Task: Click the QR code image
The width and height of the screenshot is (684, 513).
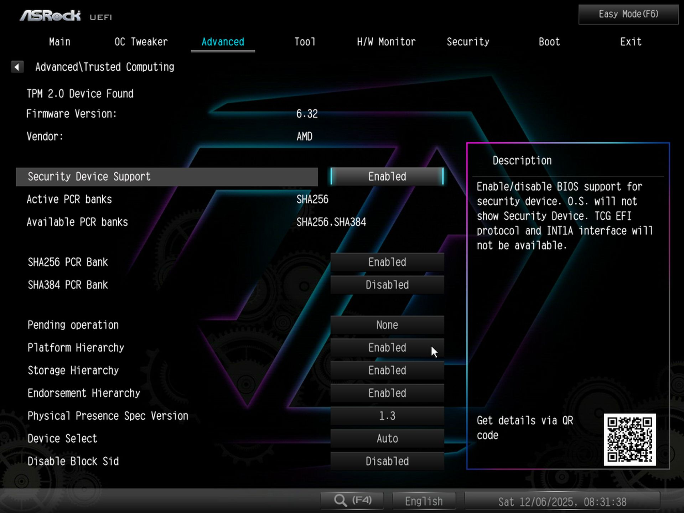Action: (629, 439)
